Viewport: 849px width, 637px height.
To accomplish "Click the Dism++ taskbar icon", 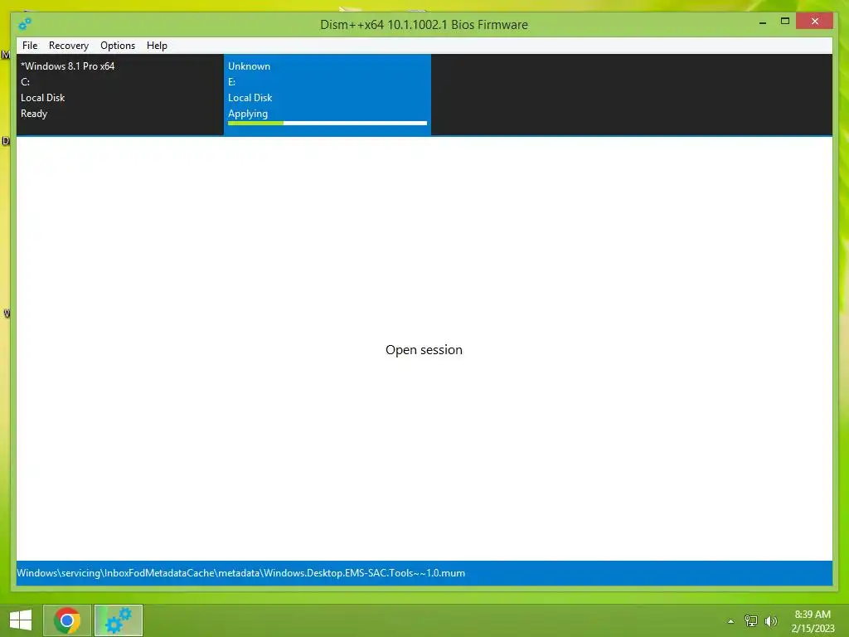I will tap(119, 620).
